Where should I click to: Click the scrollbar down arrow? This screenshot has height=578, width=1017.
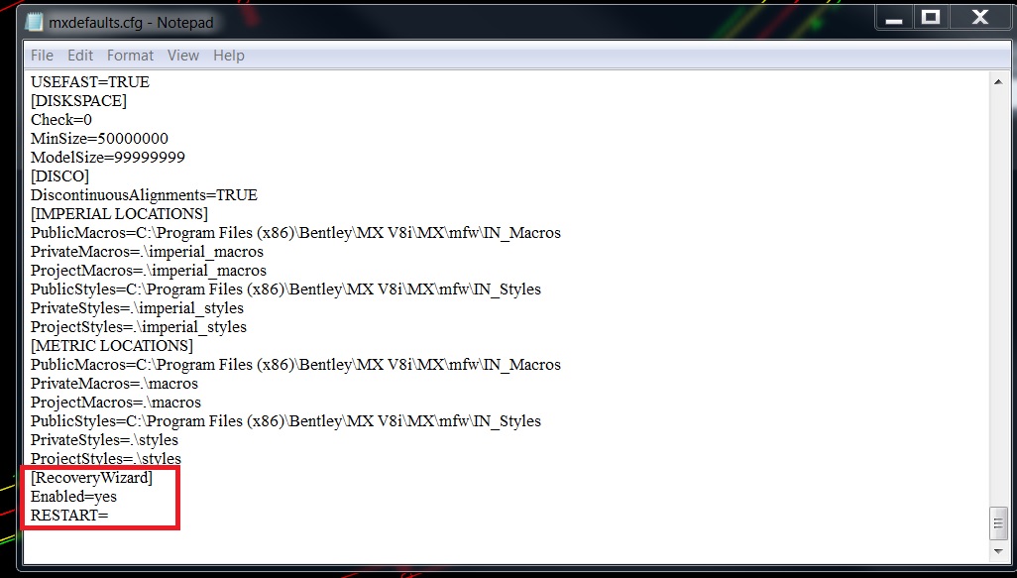pos(997,551)
